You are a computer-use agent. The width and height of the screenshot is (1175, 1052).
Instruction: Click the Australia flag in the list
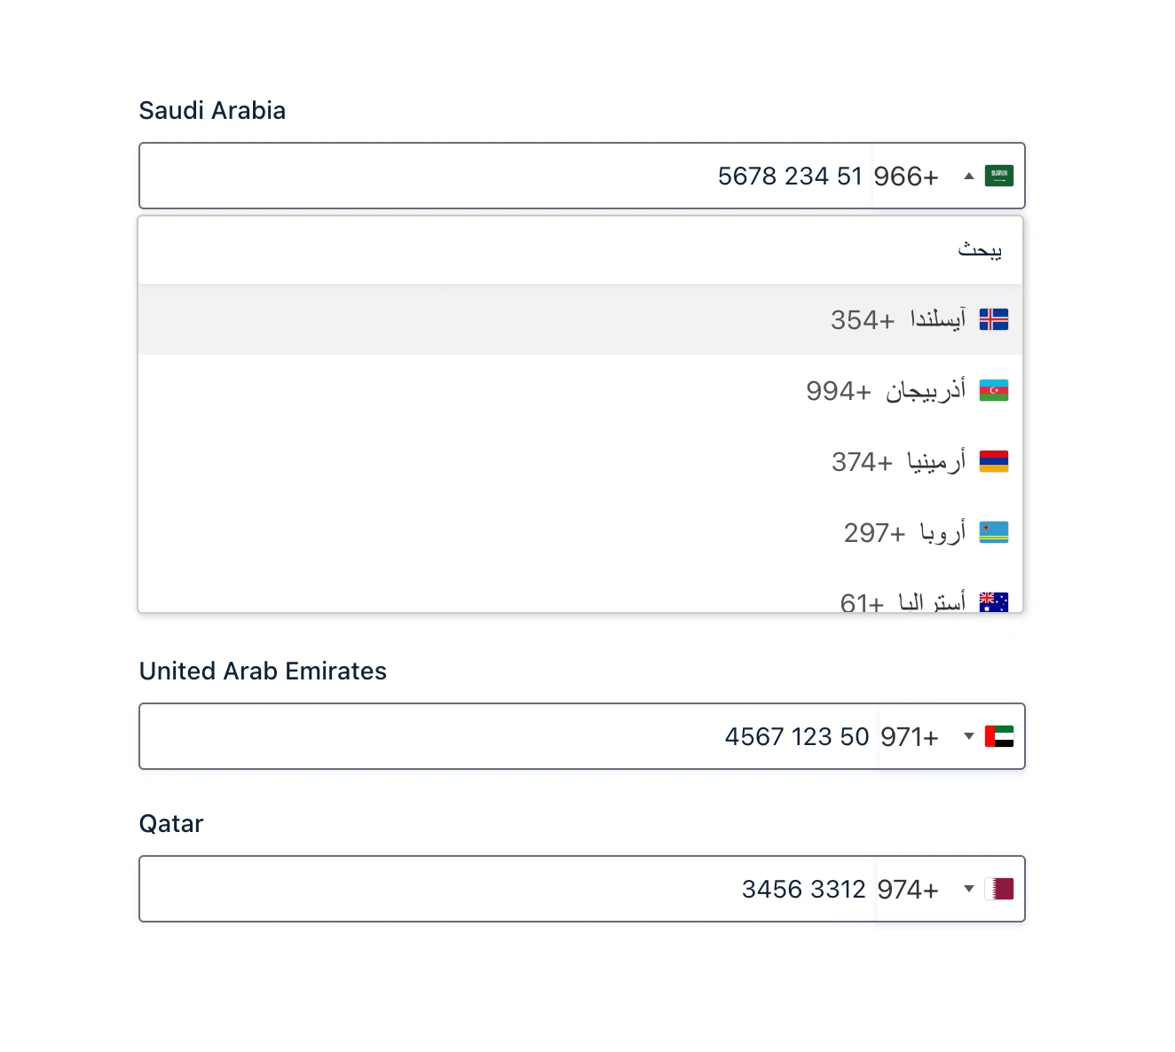pos(994,602)
